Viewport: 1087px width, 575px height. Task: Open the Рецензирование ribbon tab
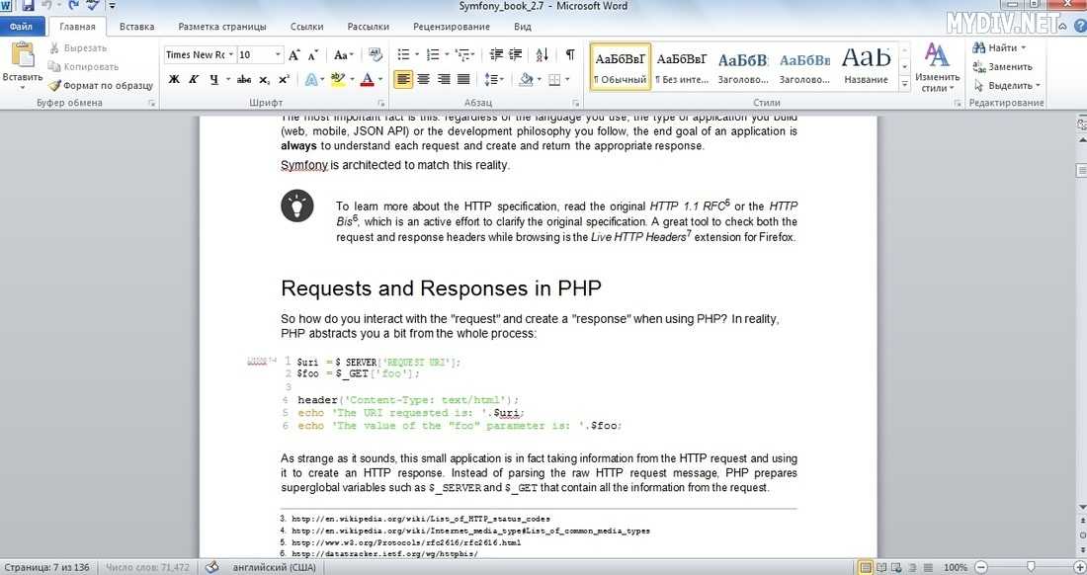[451, 27]
